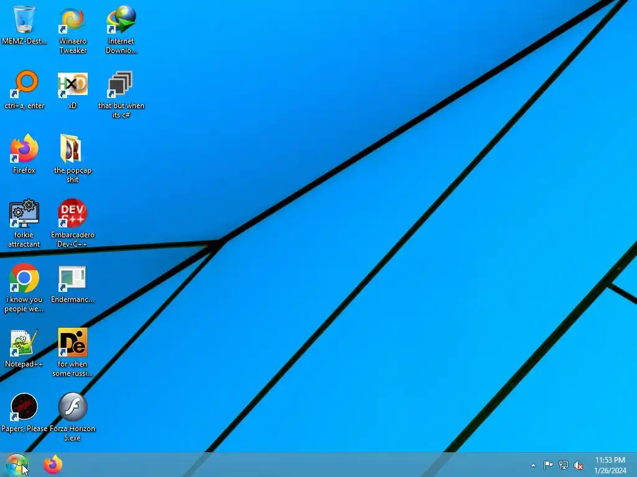This screenshot has height=477, width=637.
Task: Open Action Center flag tray icon
Action: click(548, 465)
